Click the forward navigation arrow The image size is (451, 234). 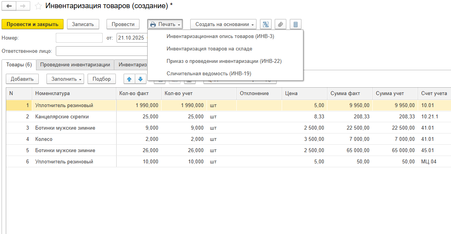pyautogui.click(x=22, y=6)
